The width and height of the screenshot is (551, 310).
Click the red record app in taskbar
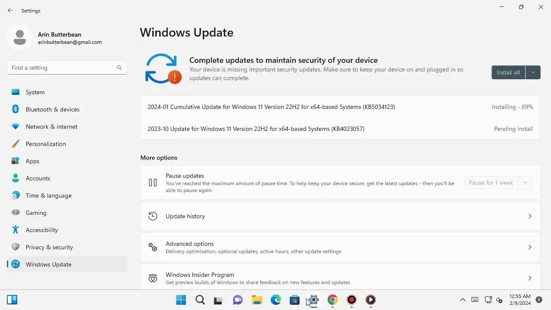(x=352, y=300)
